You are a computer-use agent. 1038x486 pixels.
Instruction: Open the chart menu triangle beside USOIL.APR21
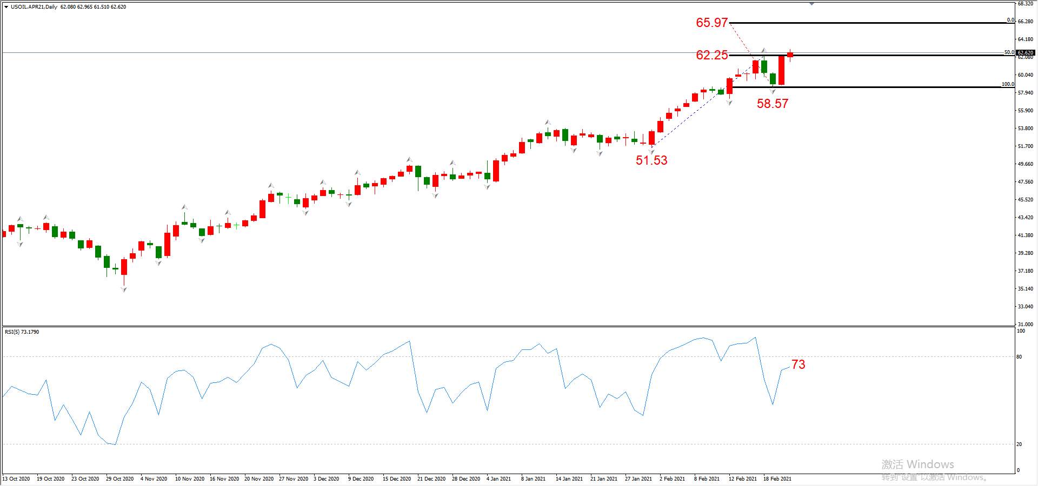tap(6, 7)
